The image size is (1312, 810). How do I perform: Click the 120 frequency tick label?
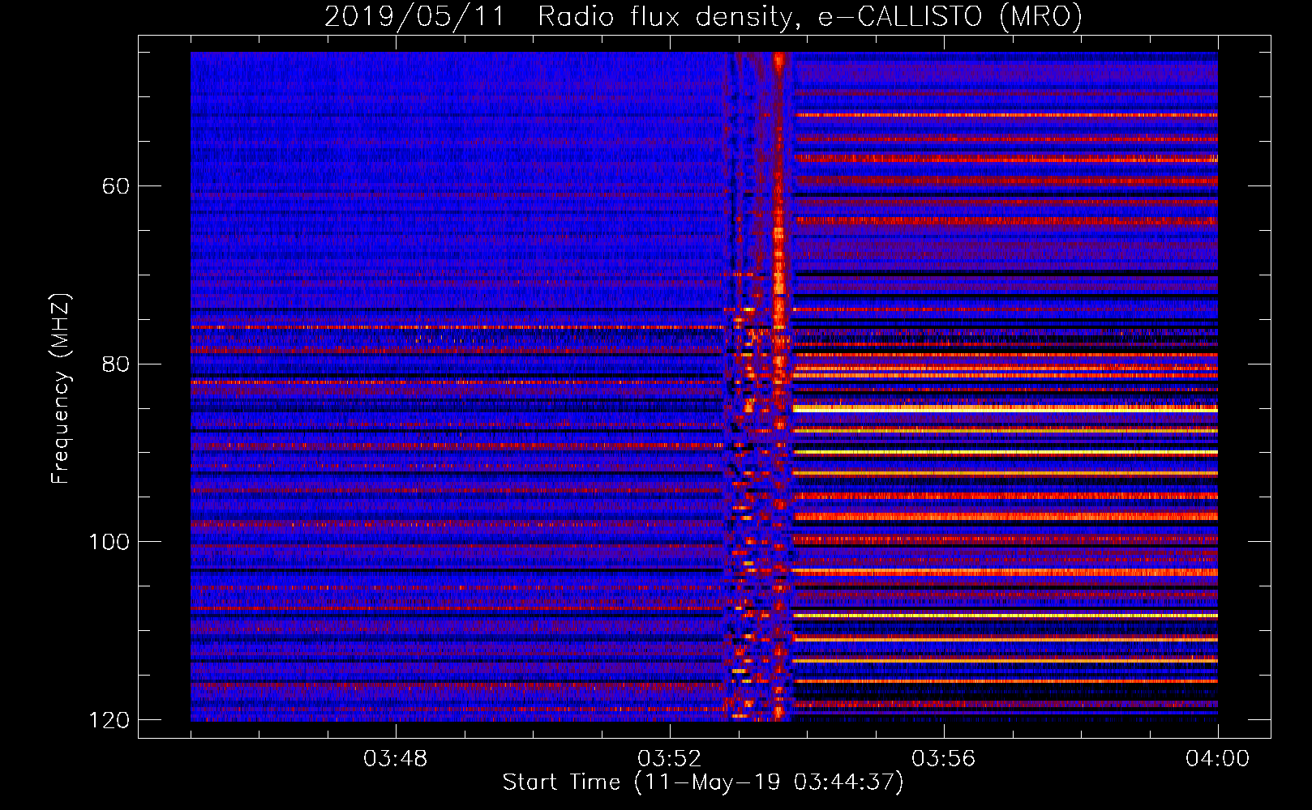(109, 719)
